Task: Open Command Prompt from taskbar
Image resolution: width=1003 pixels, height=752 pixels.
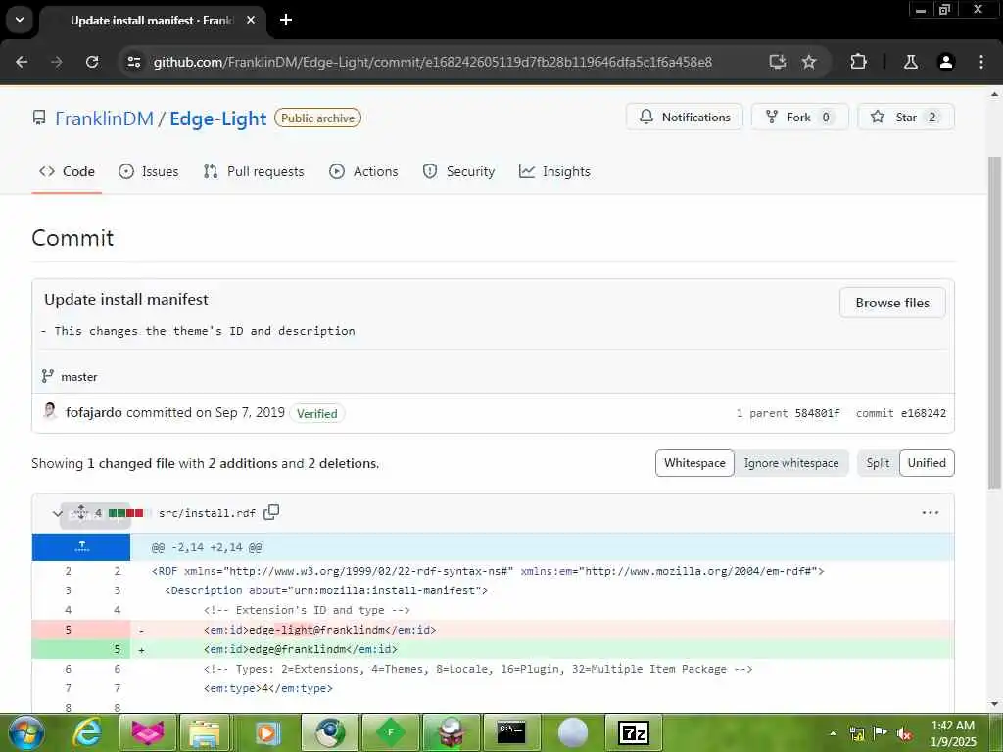Action: click(511, 732)
